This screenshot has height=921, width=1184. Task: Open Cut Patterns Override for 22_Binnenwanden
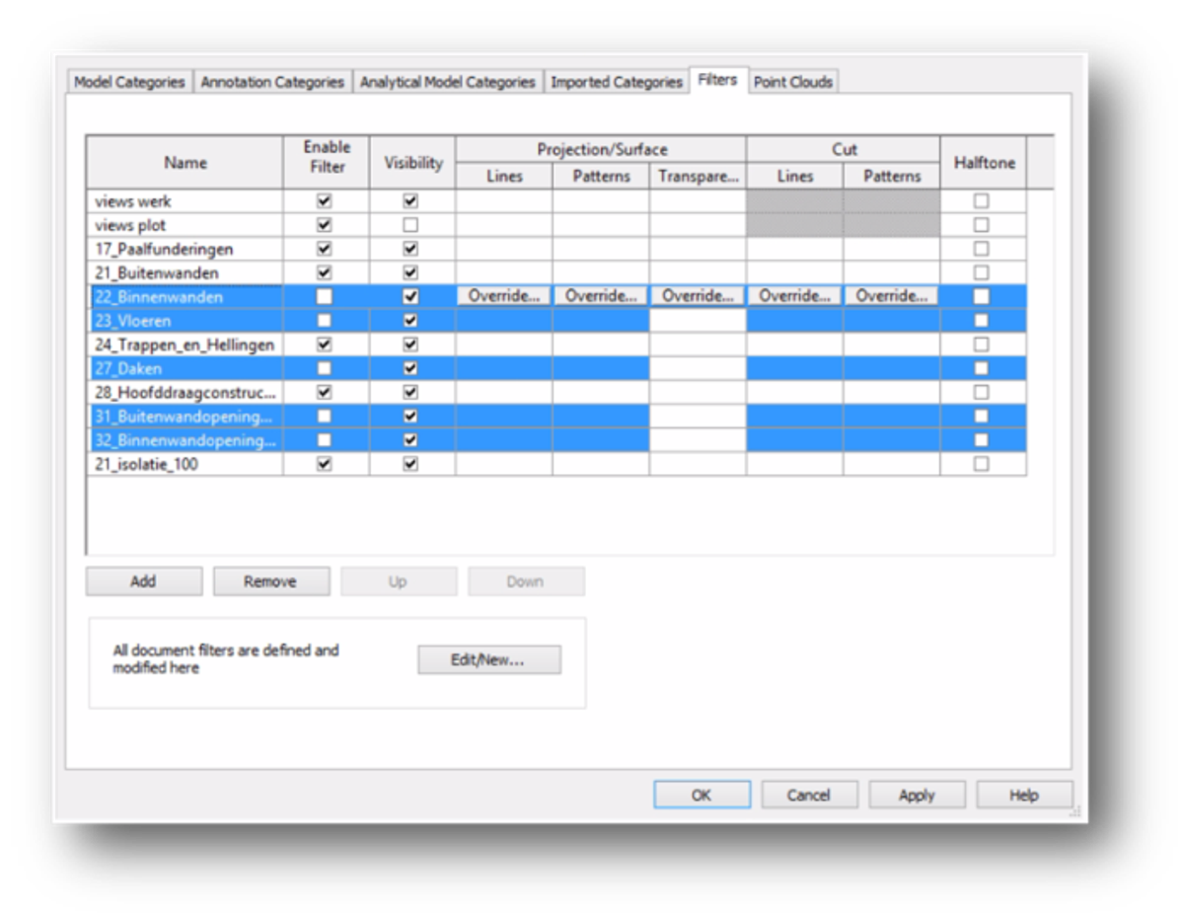click(x=891, y=296)
